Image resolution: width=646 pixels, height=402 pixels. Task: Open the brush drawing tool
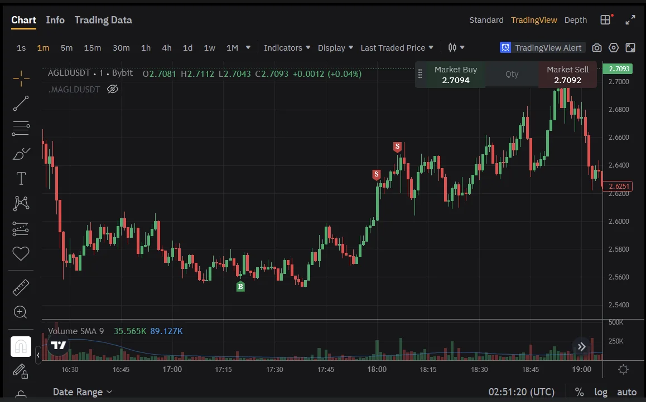point(21,154)
